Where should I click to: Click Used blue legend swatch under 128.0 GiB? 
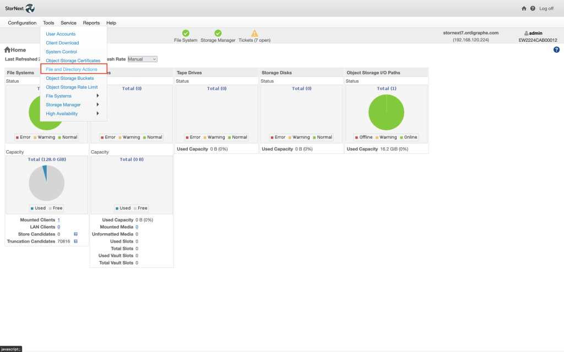[32, 208]
